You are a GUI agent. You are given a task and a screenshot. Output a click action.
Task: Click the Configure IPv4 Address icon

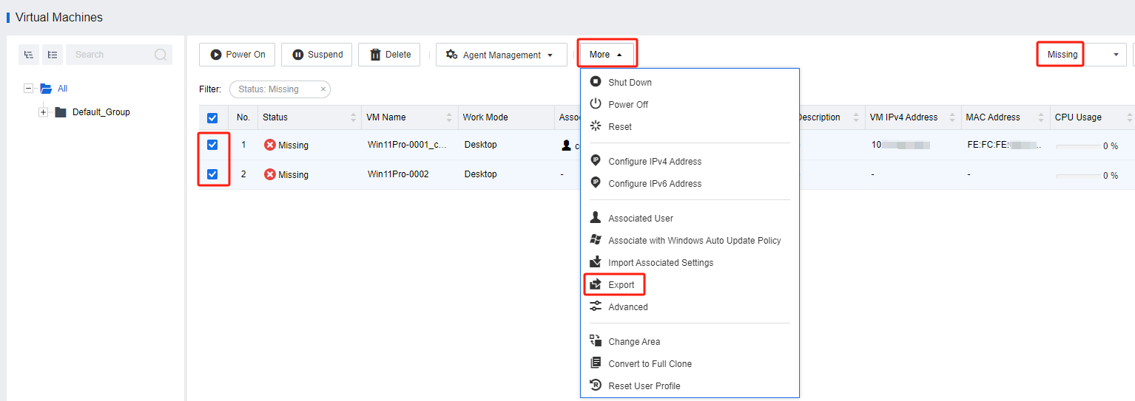[x=596, y=161]
